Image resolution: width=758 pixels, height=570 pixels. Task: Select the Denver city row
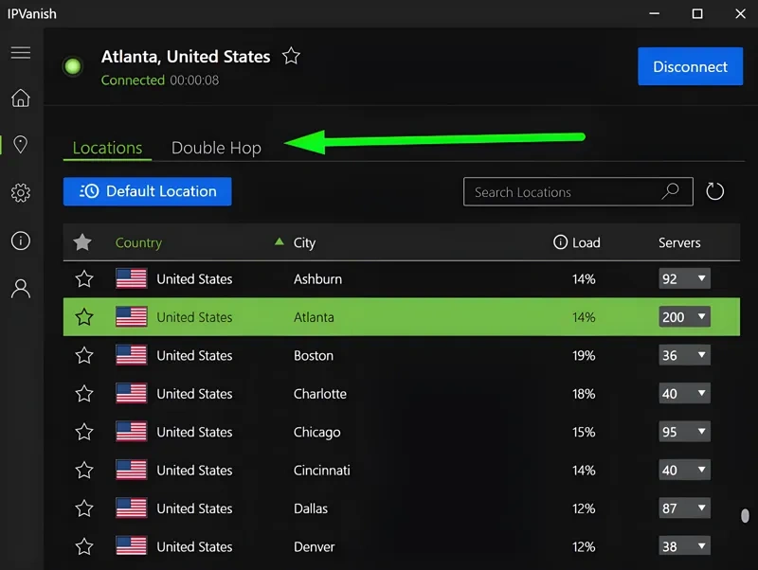pos(401,546)
